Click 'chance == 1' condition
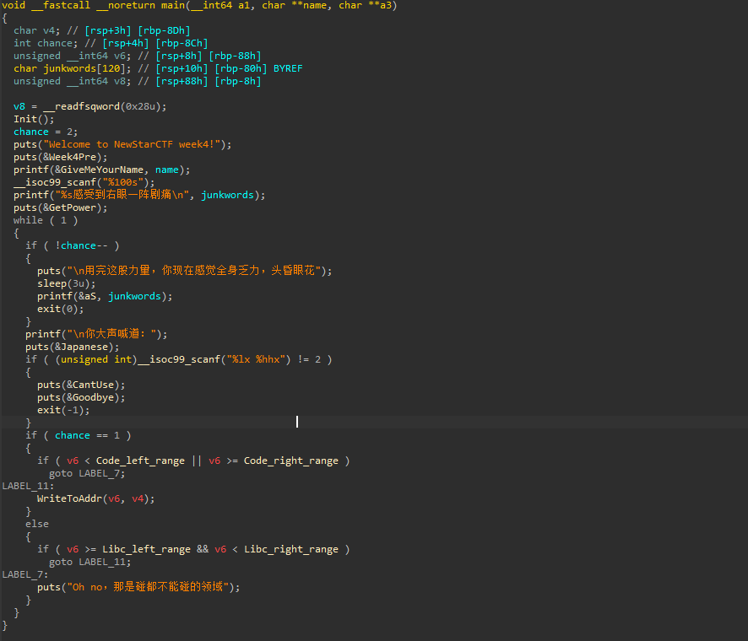The image size is (748, 641). point(87,435)
